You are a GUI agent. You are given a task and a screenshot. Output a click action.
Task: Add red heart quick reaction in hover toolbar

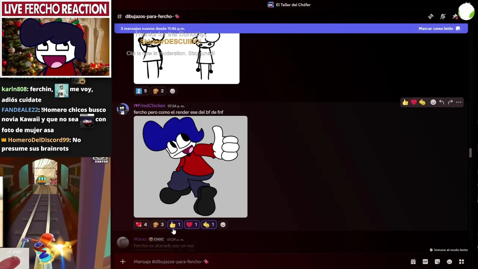tap(414, 102)
